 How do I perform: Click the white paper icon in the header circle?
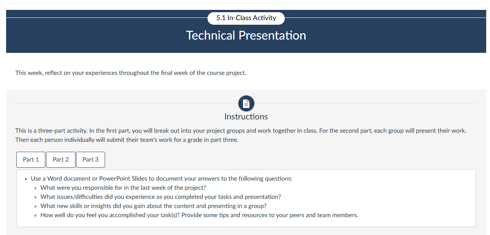pyautogui.click(x=246, y=103)
